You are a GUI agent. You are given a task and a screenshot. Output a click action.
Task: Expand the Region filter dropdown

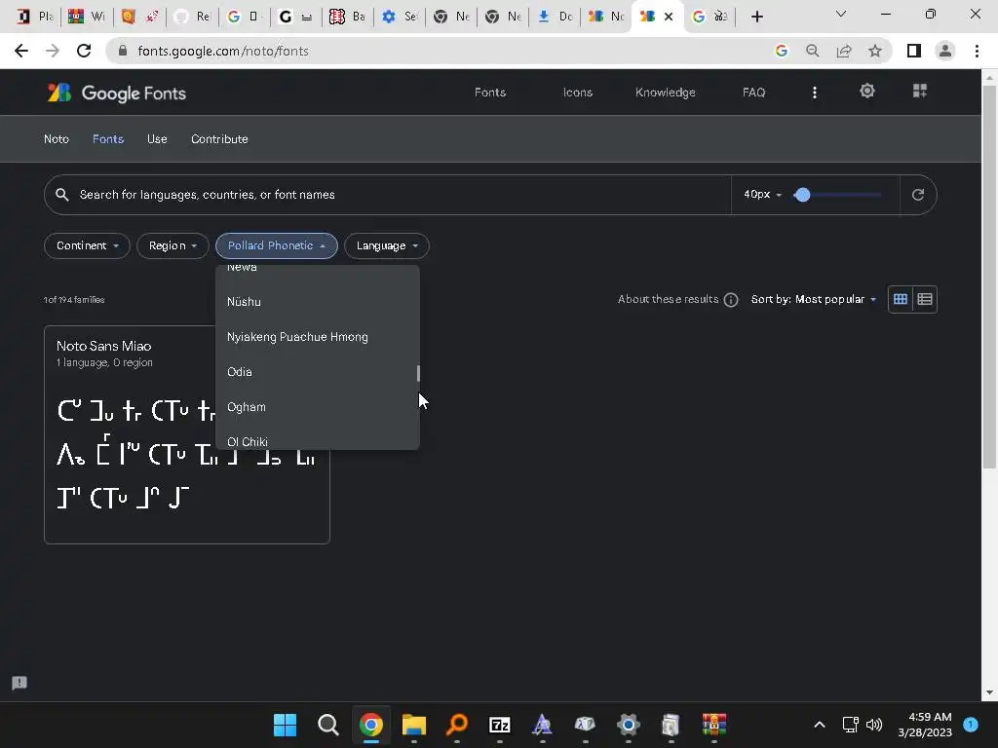click(x=173, y=245)
